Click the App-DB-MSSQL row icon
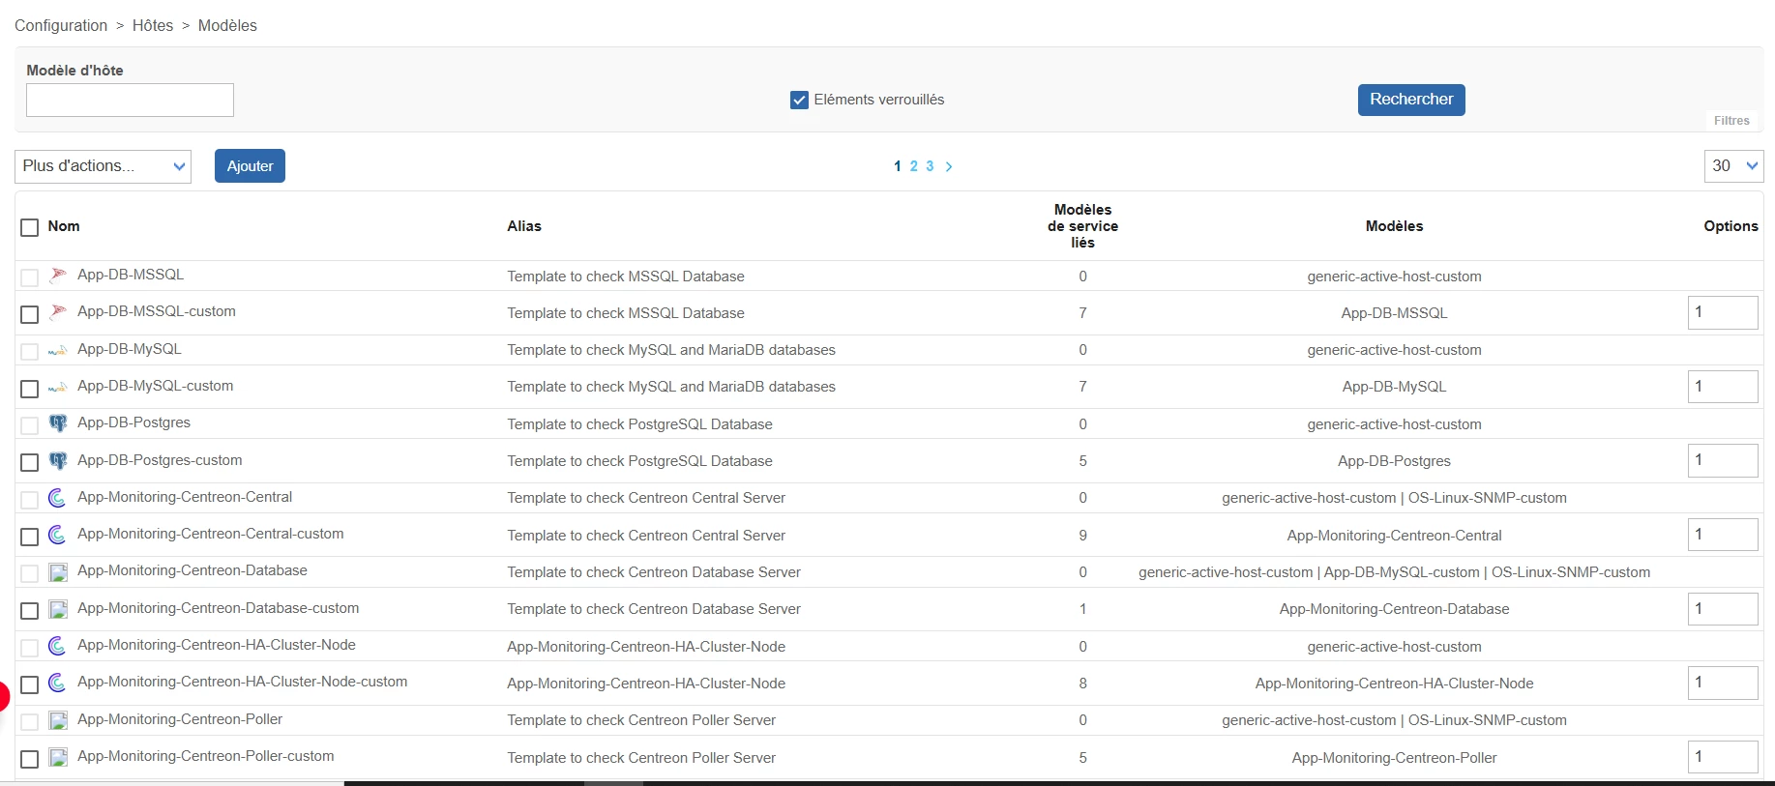Screen dimensions: 1775x786 coord(58,275)
